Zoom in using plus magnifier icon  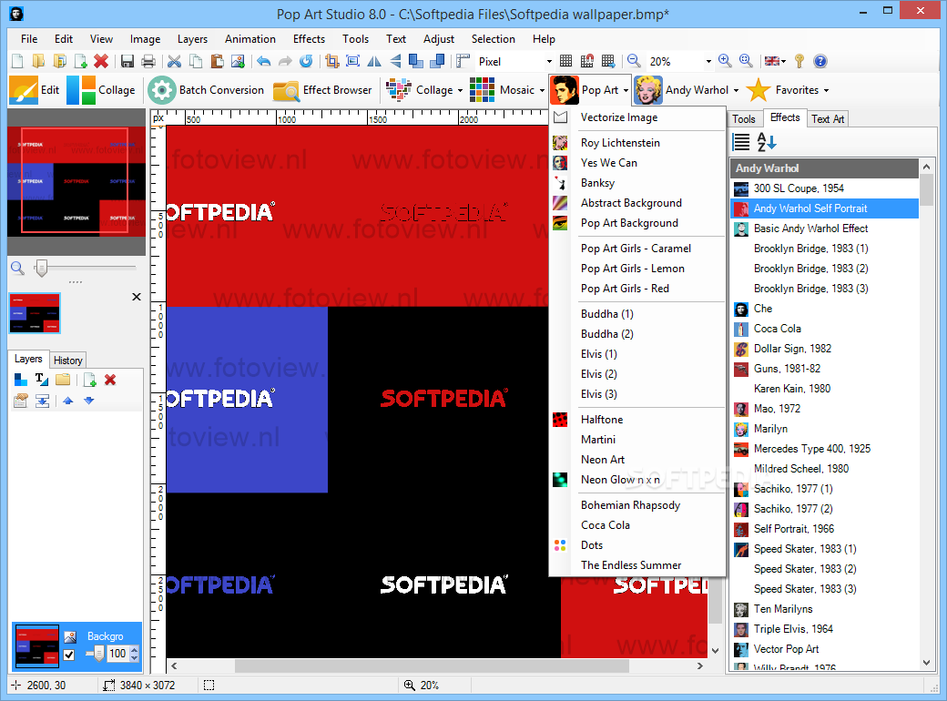(x=725, y=60)
